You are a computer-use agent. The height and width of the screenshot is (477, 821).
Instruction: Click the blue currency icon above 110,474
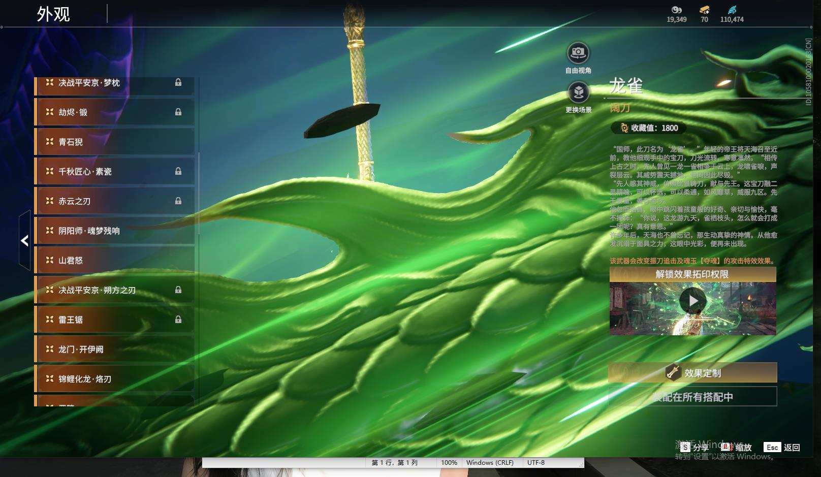(x=732, y=10)
